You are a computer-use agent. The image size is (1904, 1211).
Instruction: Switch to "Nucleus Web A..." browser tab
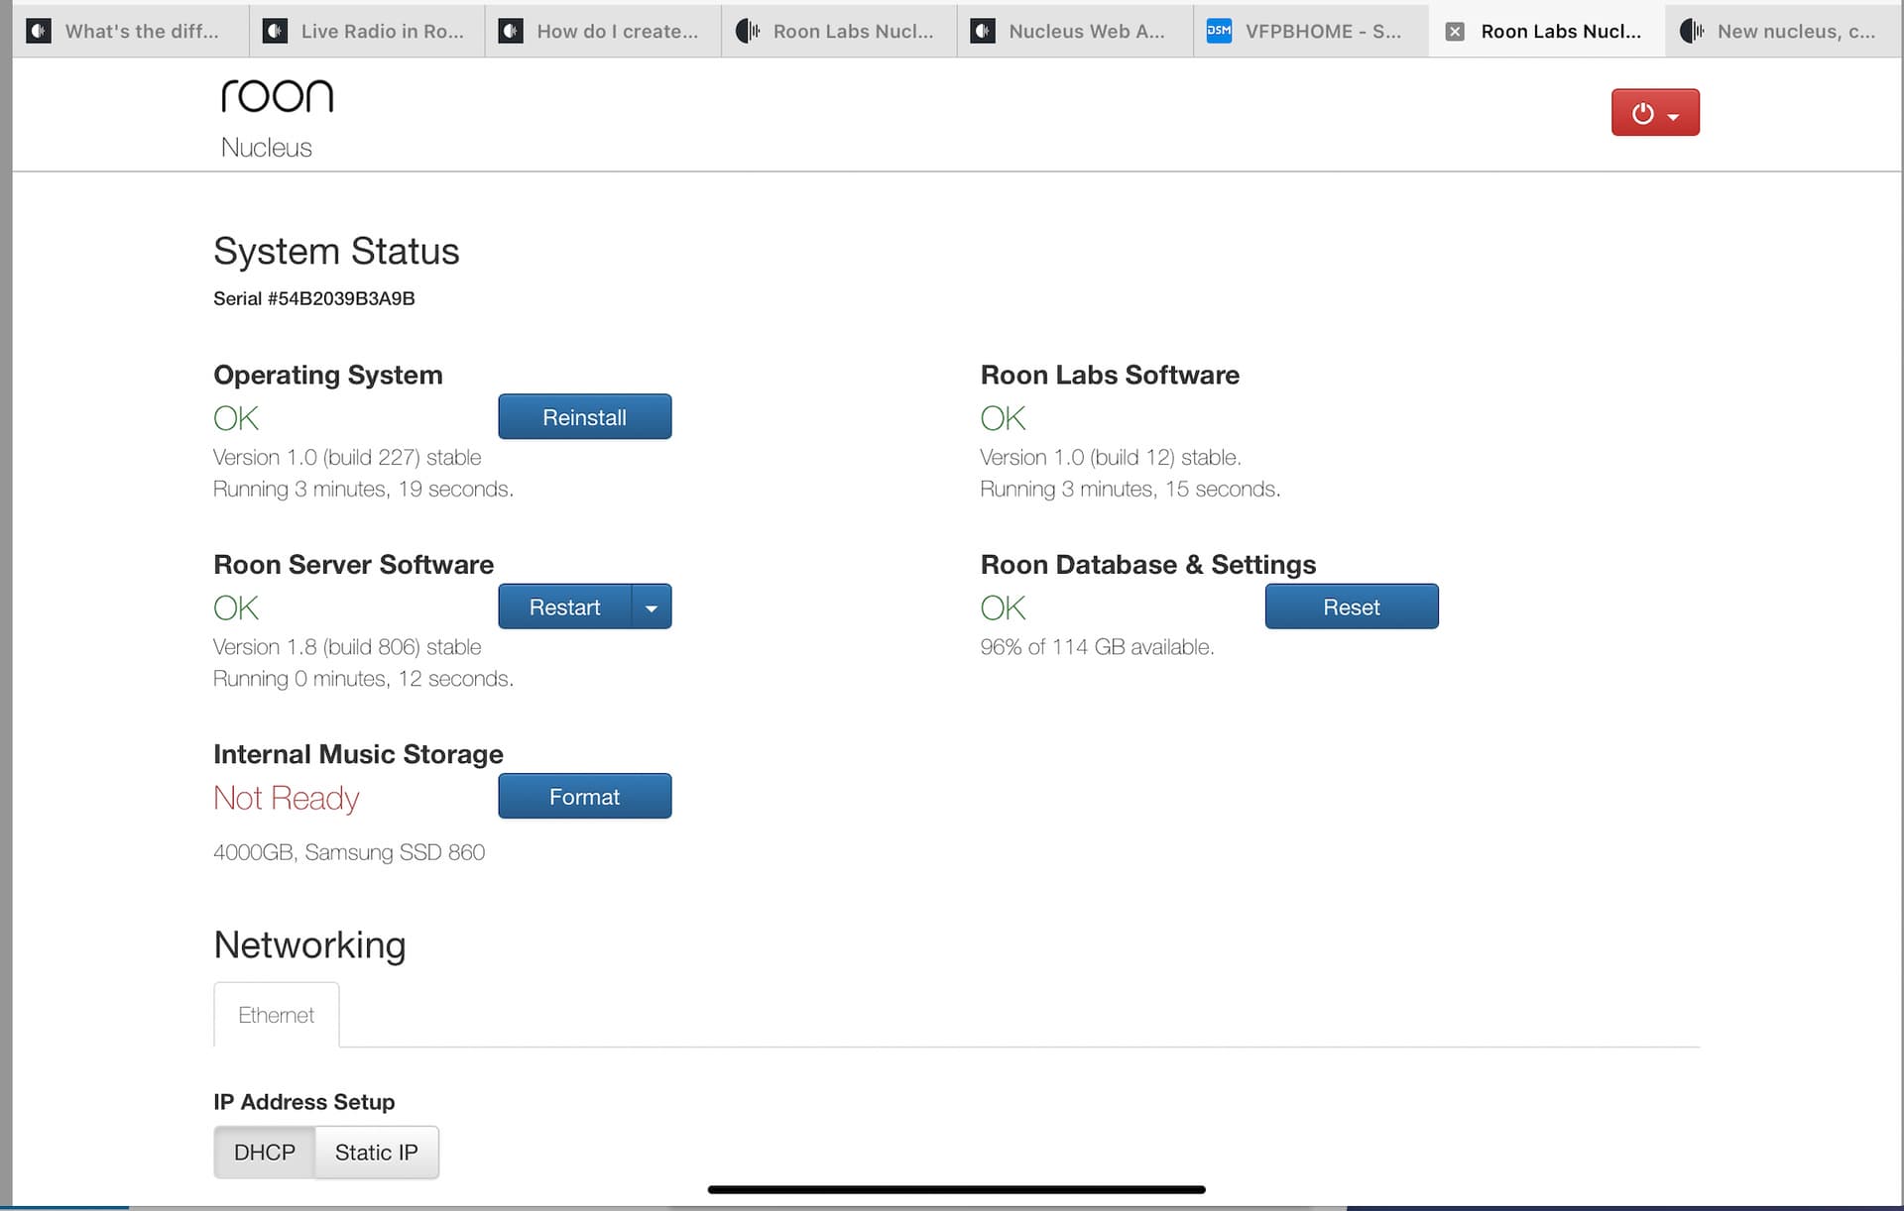1074,31
